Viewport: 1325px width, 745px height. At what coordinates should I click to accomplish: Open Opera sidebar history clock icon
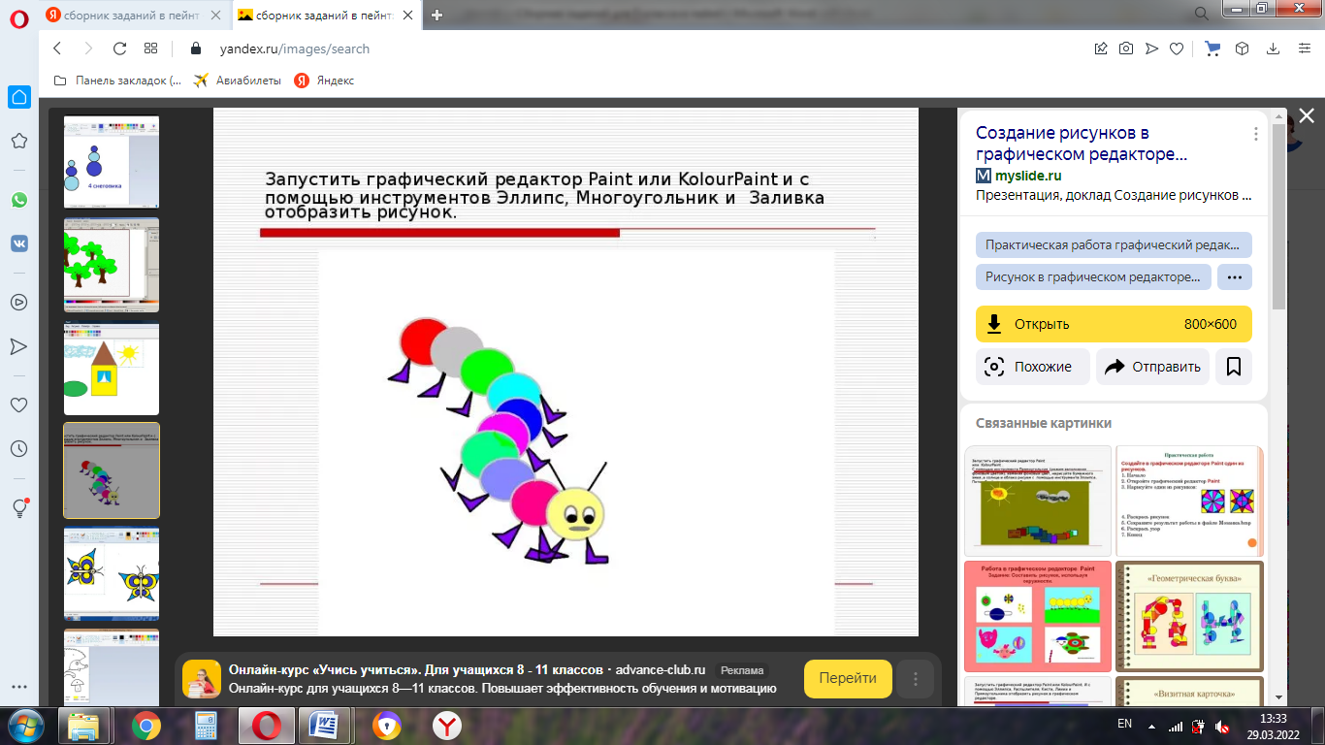[19, 449]
